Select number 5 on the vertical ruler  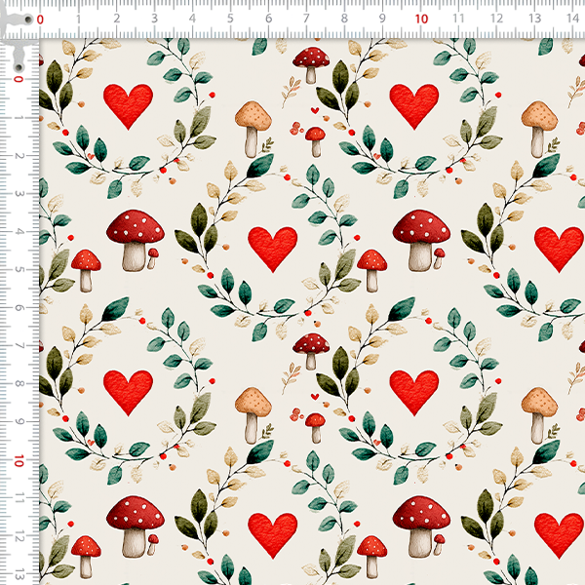click(x=19, y=270)
